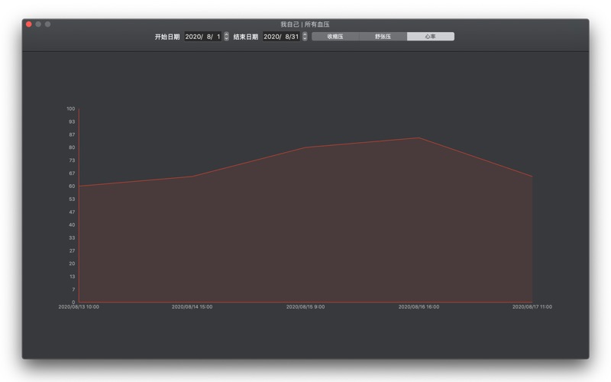Click the chart data point above 2020/08/14 15:00
The height and width of the screenshot is (382, 611).
pyautogui.click(x=192, y=176)
